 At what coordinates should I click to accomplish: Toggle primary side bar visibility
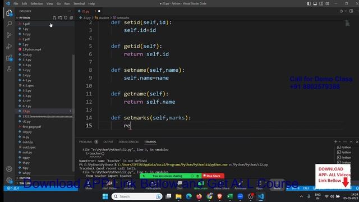309,3
